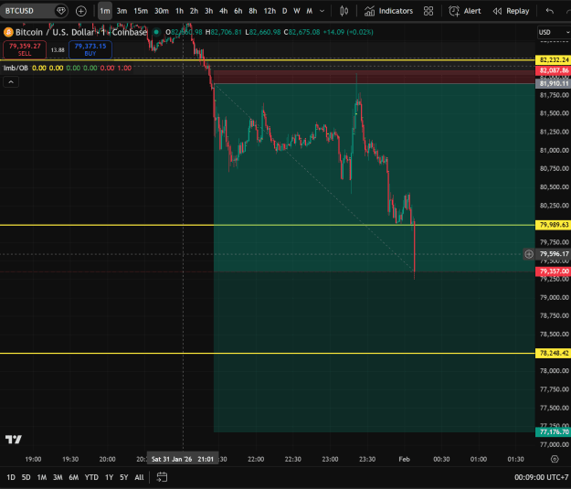
Task: Click the 78,248.42 yellow line price label
Action: pos(553,353)
